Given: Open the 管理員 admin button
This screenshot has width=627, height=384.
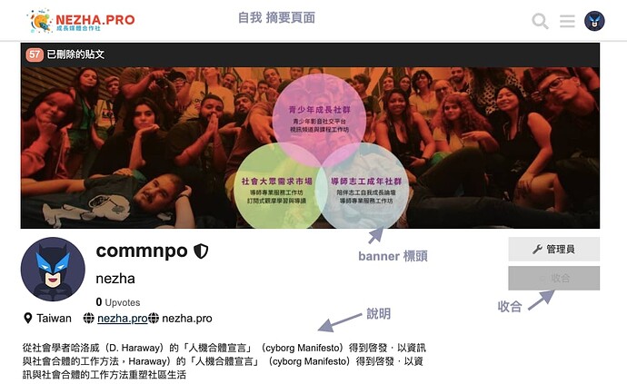Looking at the screenshot, I should coord(553,249).
